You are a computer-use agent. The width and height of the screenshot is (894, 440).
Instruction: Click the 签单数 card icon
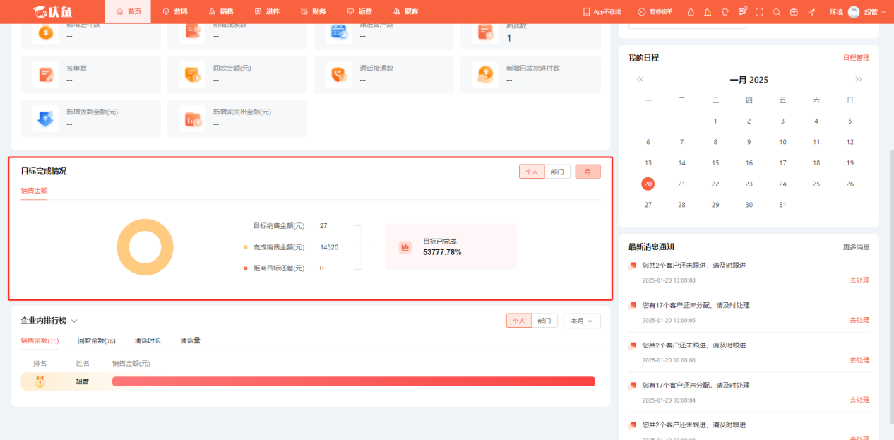pyautogui.click(x=46, y=74)
